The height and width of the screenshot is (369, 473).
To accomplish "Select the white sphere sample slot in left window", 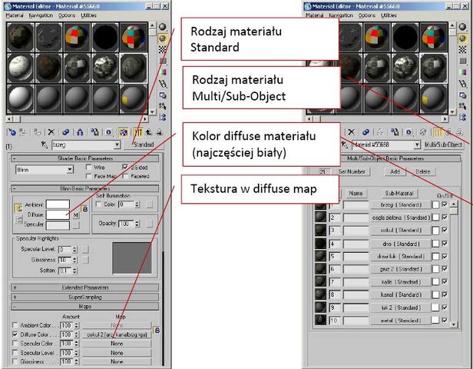I will pyautogui.click(x=21, y=99).
